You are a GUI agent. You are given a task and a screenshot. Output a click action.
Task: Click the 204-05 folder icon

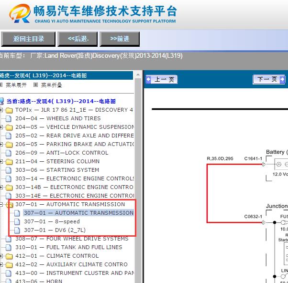pos(9,127)
